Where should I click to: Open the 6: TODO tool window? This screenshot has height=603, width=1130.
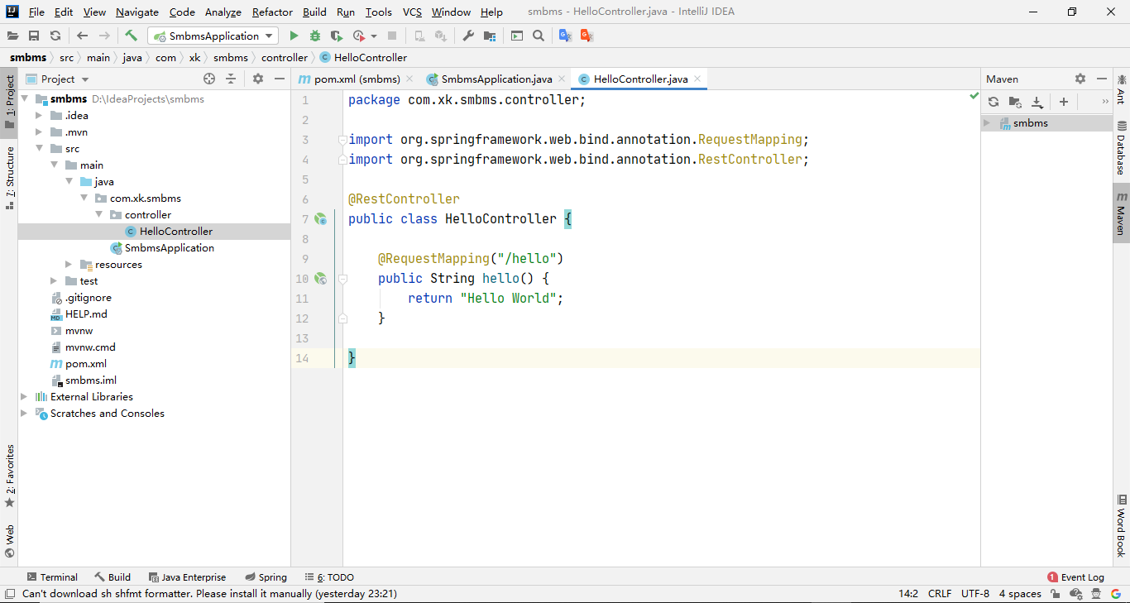tap(328, 577)
